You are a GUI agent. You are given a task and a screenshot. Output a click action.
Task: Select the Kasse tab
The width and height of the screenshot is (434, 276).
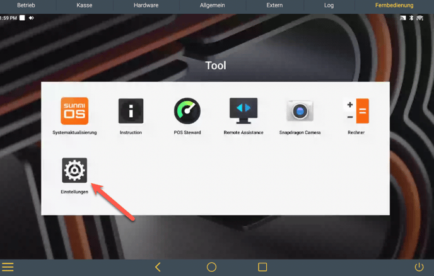[85, 5]
